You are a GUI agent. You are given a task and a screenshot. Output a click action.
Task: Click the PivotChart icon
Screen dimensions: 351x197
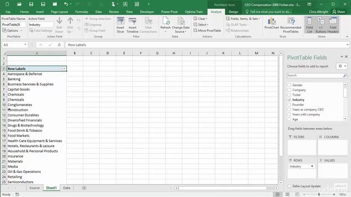click(271, 23)
